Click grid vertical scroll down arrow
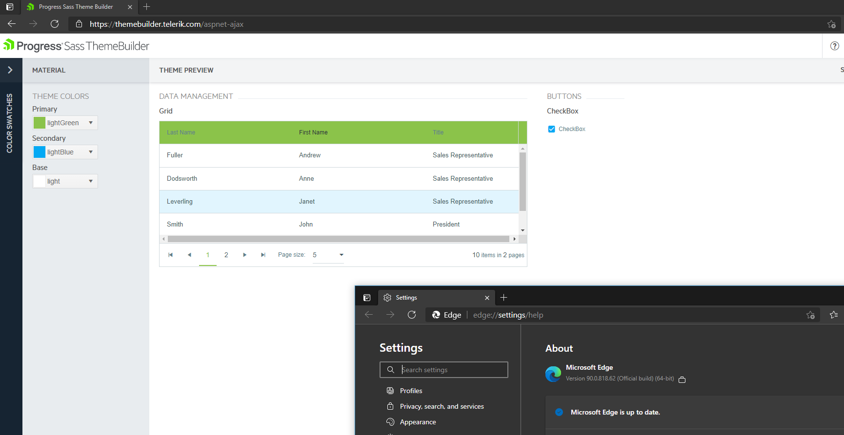Image resolution: width=844 pixels, height=435 pixels. tap(523, 230)
